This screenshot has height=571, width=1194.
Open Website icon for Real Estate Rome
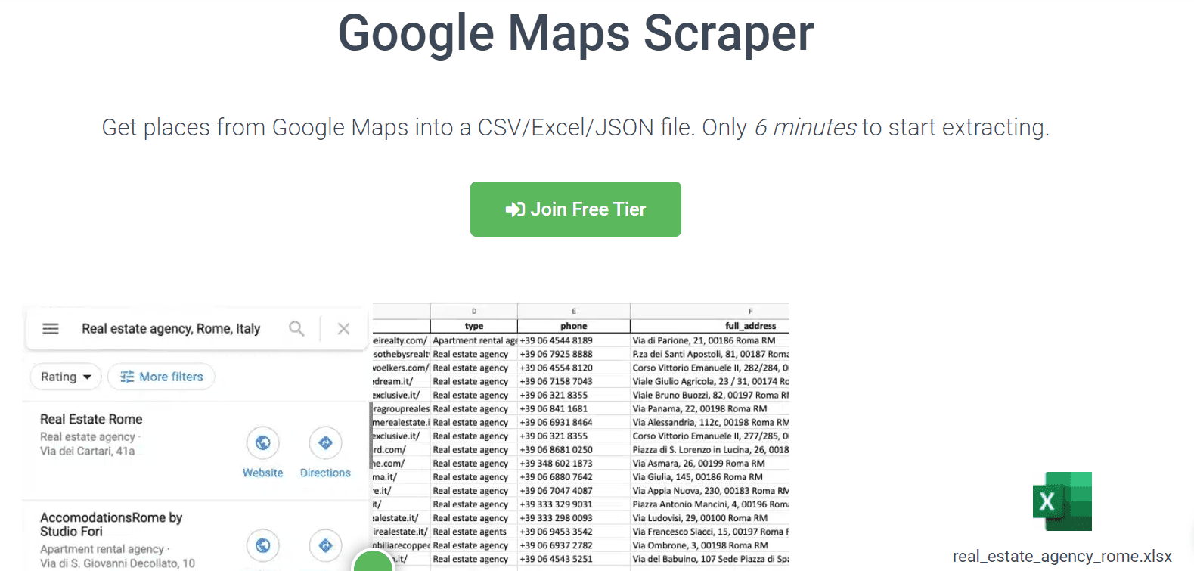(x=262, y=442)
